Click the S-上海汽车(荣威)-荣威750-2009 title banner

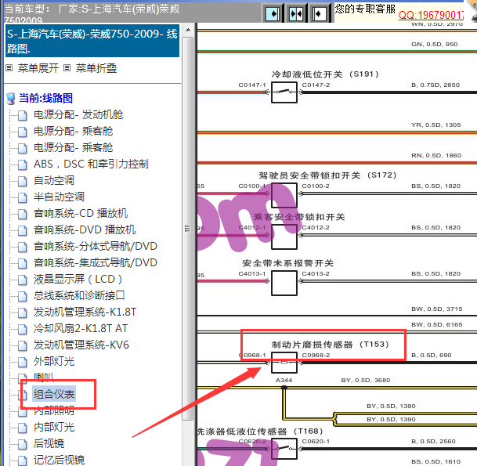[92, 41]
